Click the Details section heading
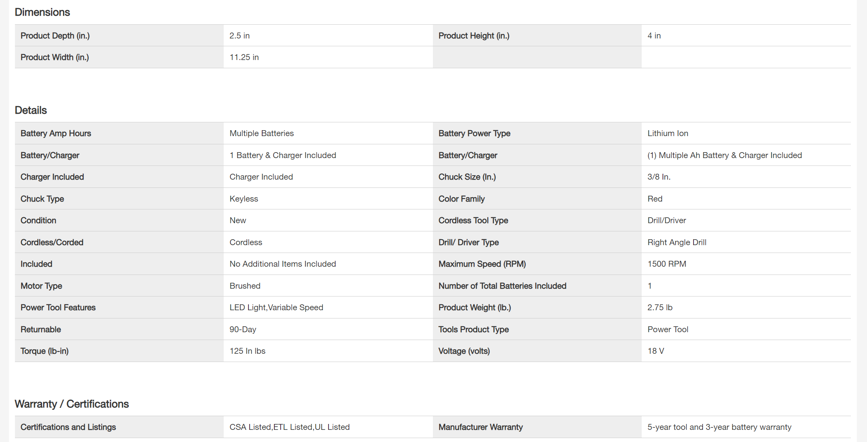Screen dimensions: 867x442 coord(31,110)
